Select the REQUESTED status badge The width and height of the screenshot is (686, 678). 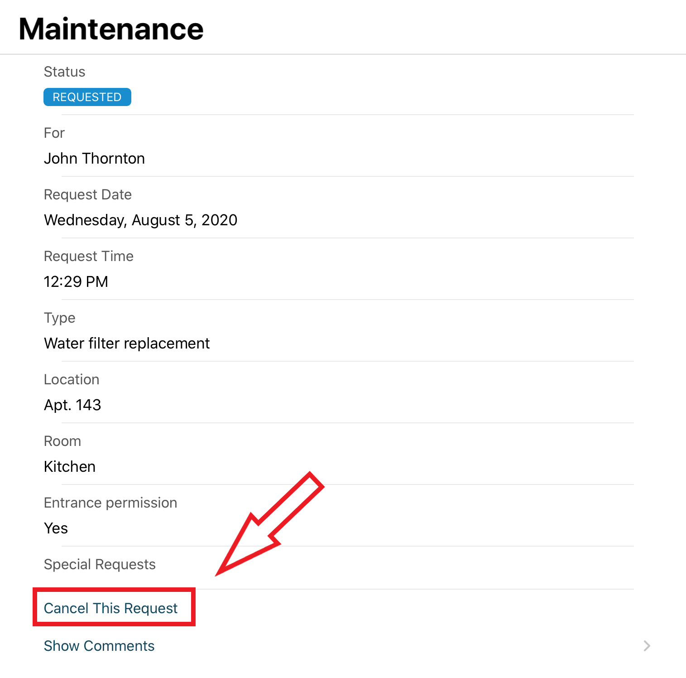[87, 97]
